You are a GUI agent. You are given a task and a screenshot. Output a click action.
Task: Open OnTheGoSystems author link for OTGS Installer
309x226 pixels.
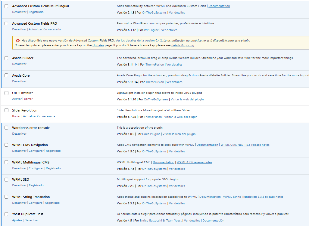click(x=156, y=99)
